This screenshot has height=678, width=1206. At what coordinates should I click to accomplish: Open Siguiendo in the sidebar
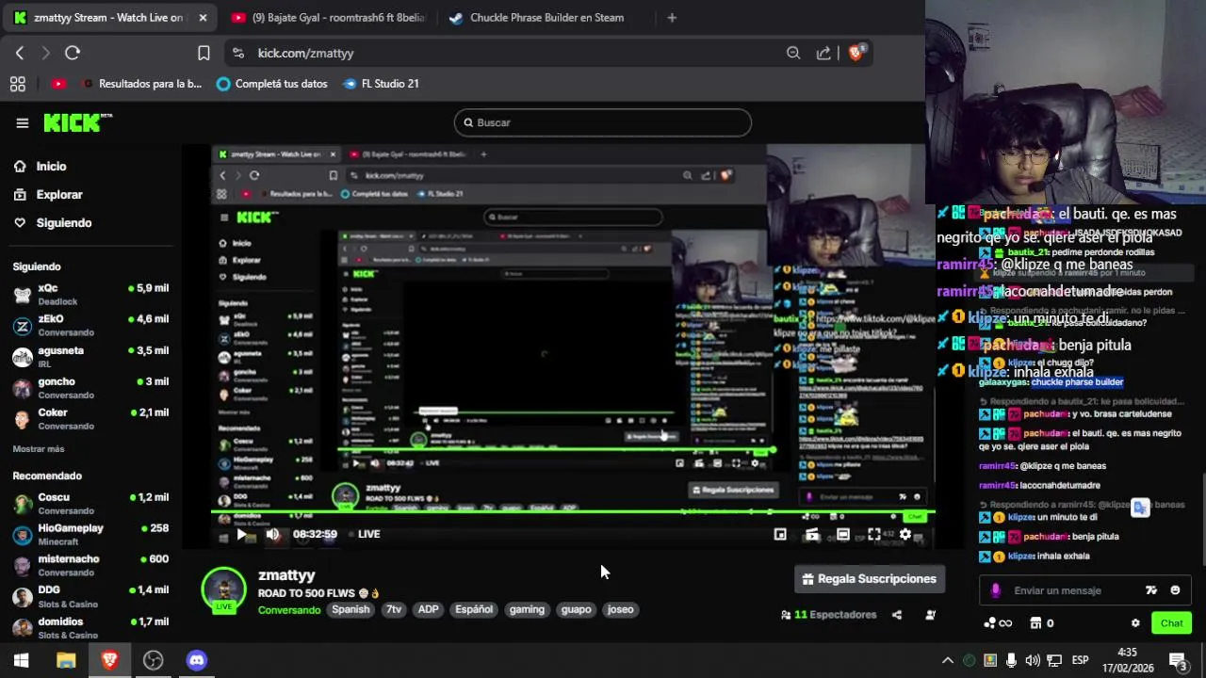[x=53, y=222]
